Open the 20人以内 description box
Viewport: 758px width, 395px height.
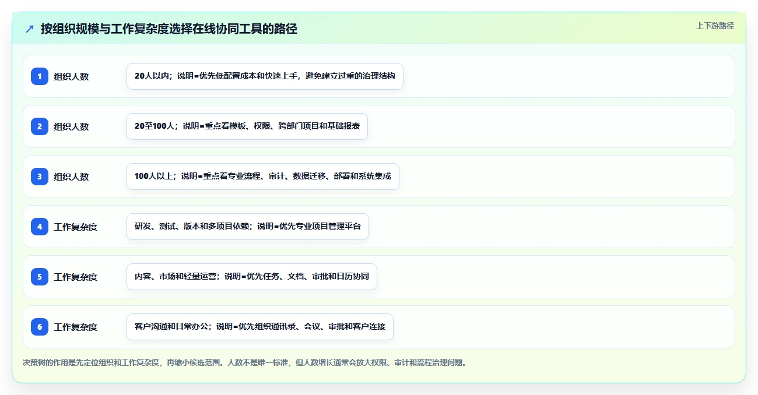265,76
